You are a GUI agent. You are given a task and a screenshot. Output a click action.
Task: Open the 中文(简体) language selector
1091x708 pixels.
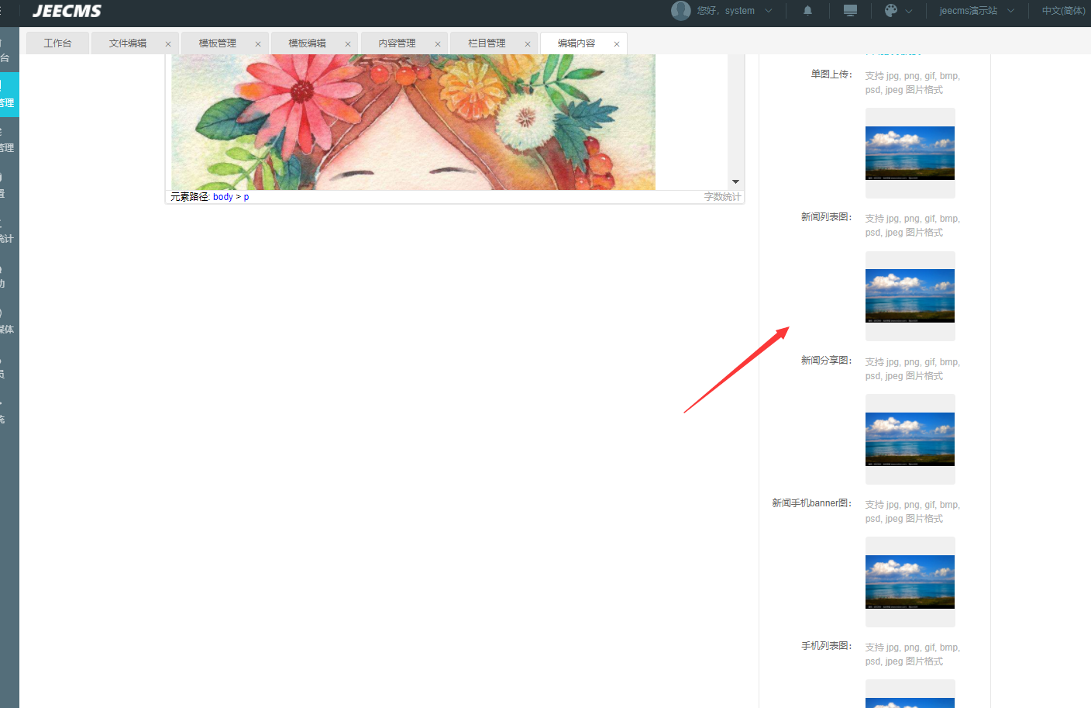coord(1063,11)
